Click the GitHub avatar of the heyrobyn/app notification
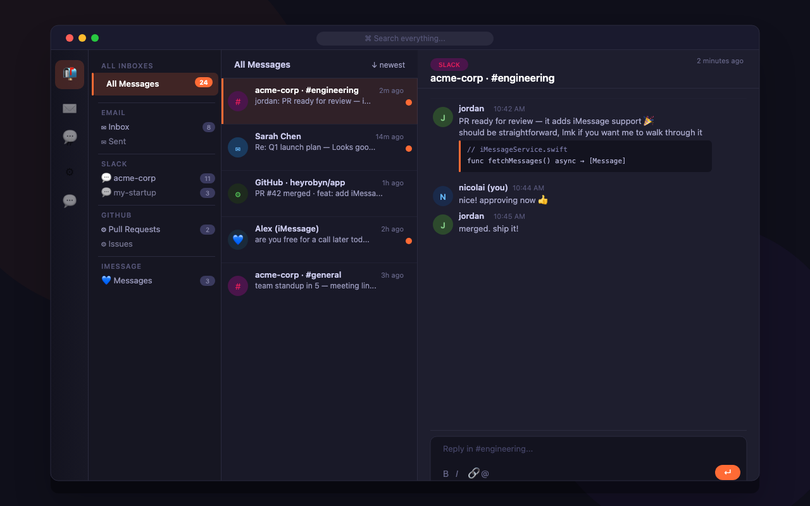 [x=238, y=194]
